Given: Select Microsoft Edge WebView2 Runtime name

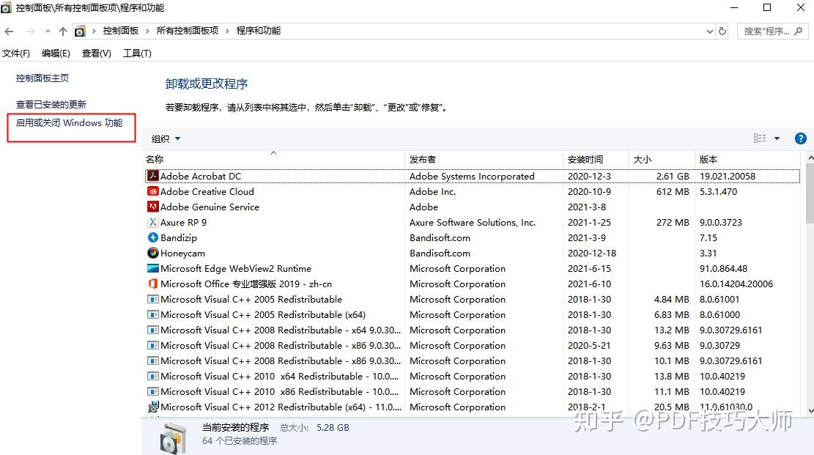Looking at the screenshot, I should tap(236, 269).
